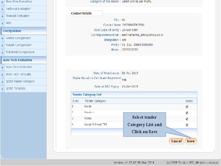Click the version text in the footer
This screenshot has width=221, height=166.
[x=134, y=163]
